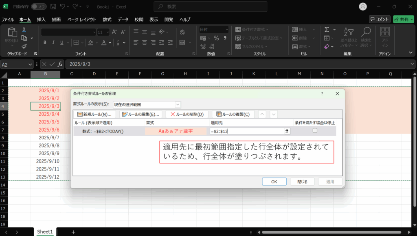Click the Format Painter brush icon
The image size is (417, 236).
click(x=24, y=46)
